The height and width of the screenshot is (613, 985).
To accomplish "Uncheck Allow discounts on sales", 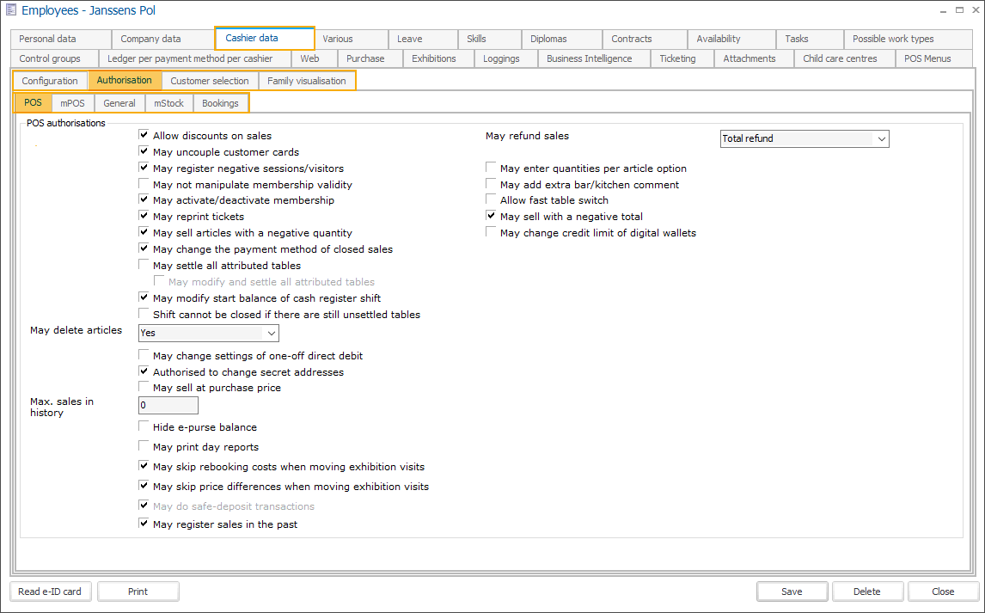I will [144, 135].
